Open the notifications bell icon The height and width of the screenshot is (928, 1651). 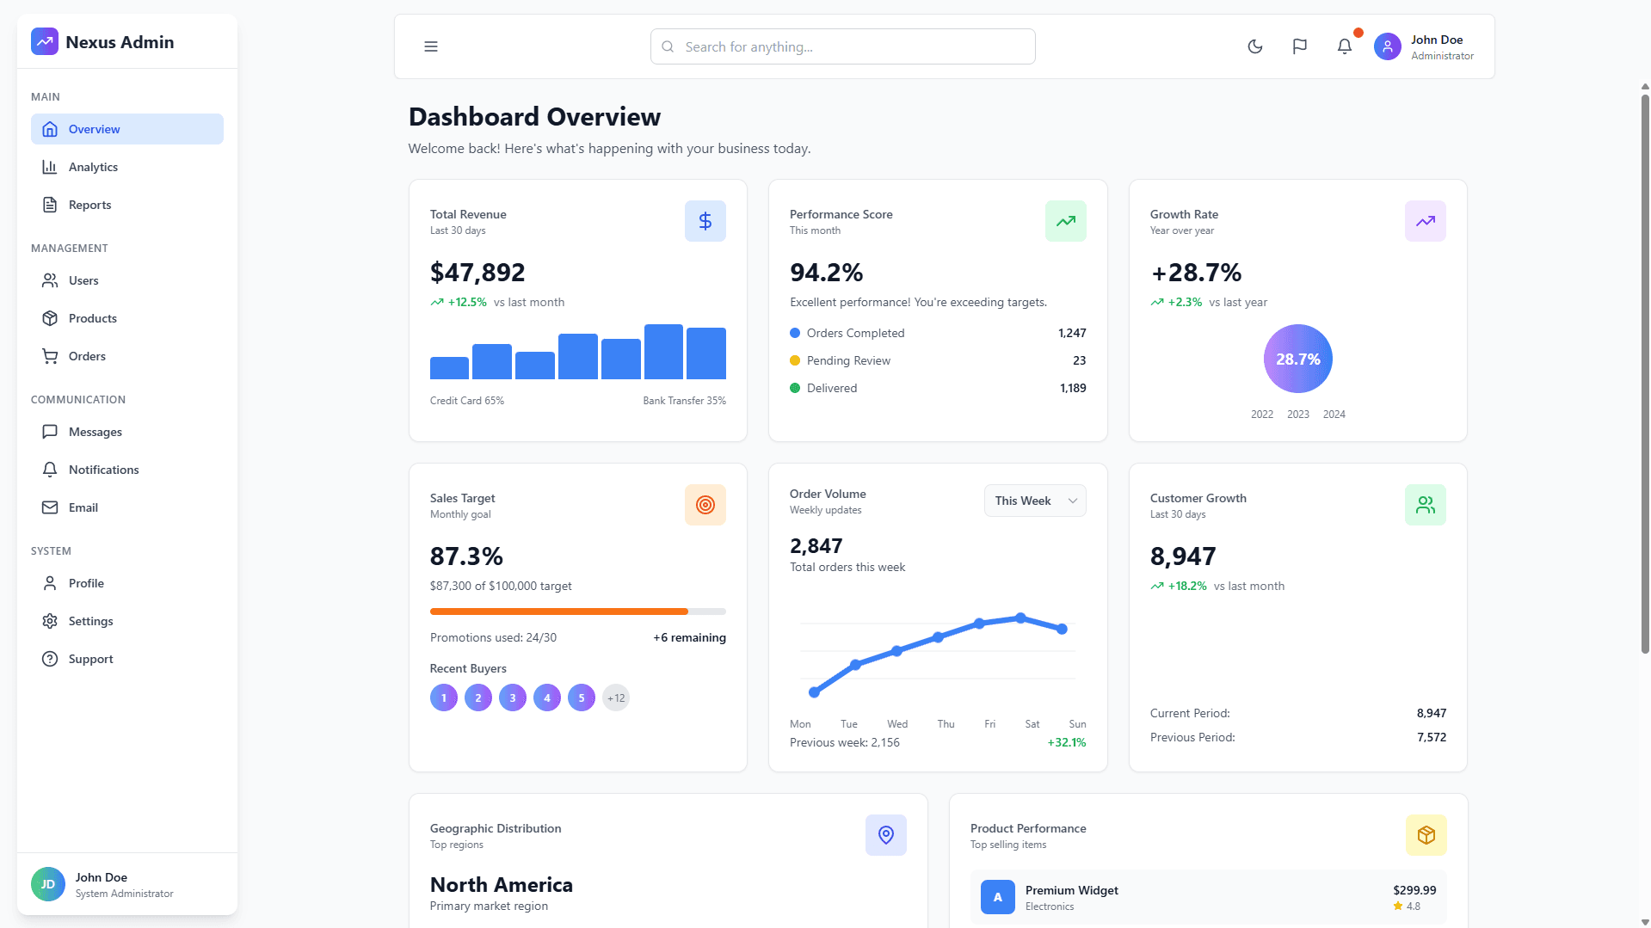click(x=1344, y=46)
